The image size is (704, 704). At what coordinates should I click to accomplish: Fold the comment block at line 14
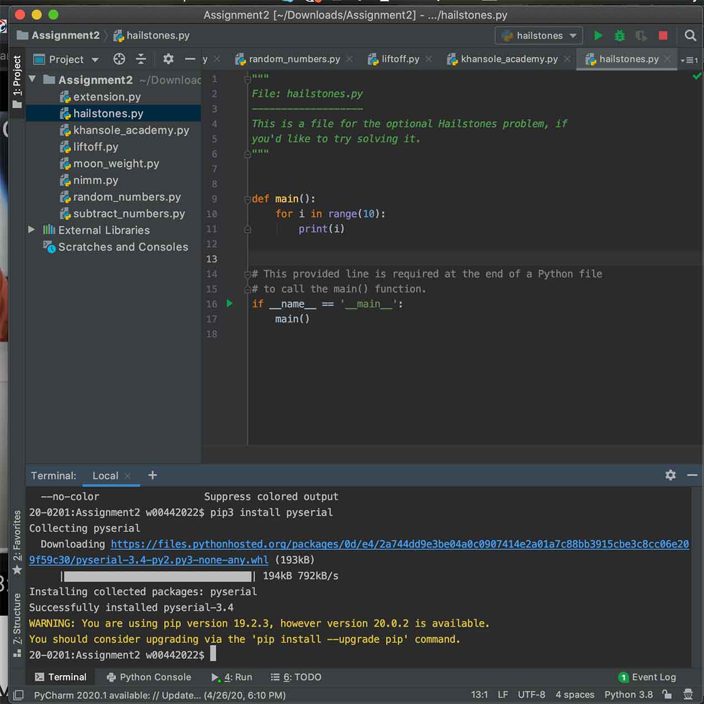(x=248, y=274)
